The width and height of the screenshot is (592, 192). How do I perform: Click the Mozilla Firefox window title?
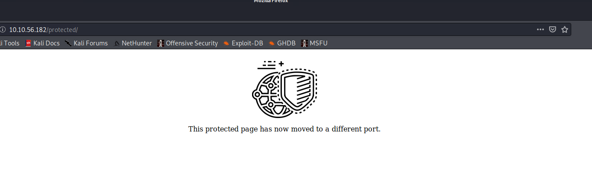pos(271,1)
